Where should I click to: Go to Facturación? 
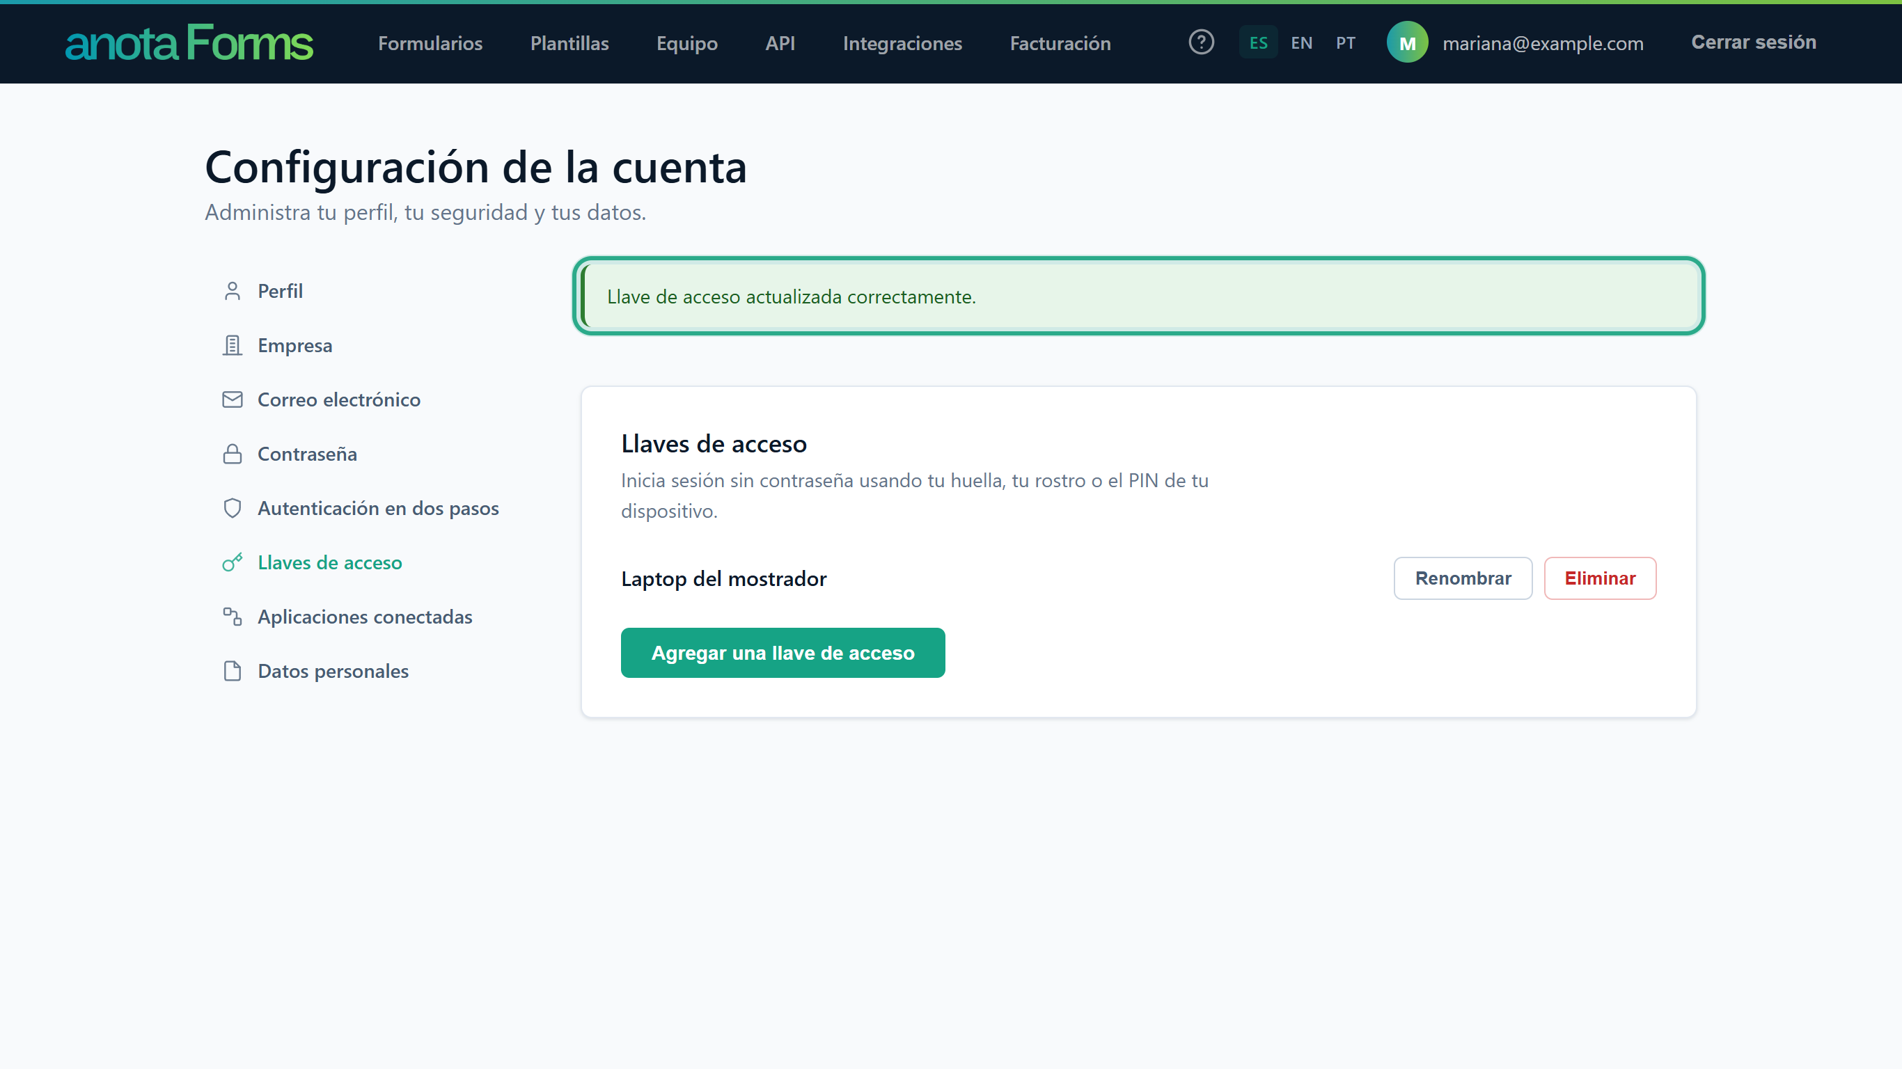[x=1060, y=43]
